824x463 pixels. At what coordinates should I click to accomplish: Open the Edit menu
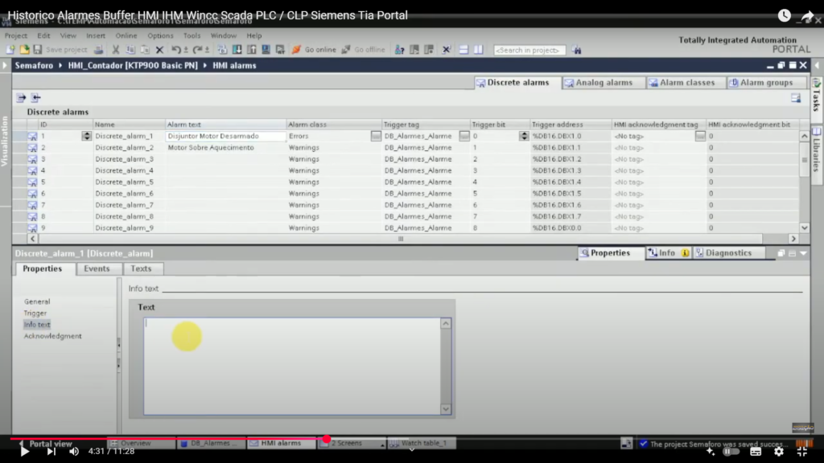coord(43,35)
